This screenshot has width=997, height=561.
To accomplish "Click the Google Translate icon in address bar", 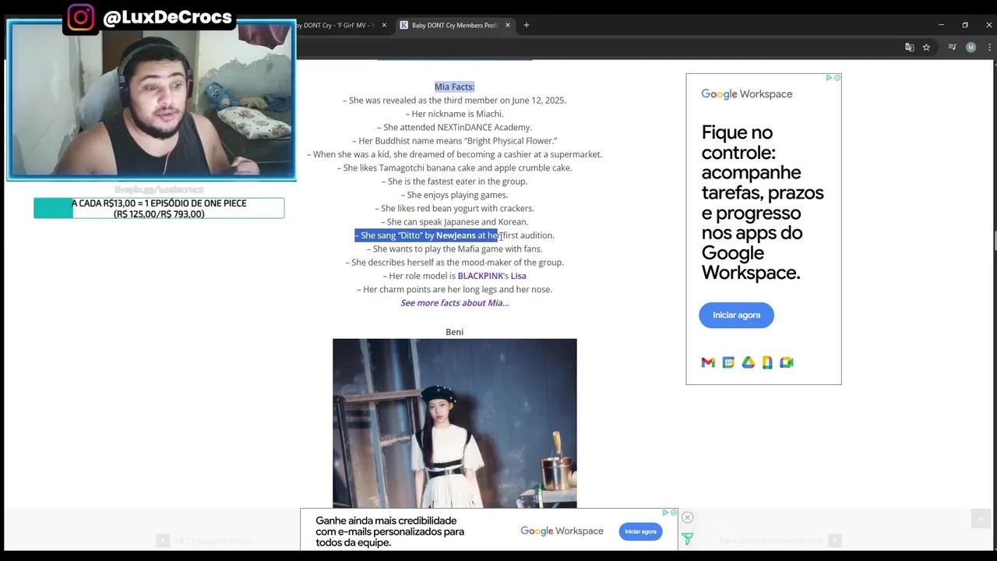I will tap(909, 48).
